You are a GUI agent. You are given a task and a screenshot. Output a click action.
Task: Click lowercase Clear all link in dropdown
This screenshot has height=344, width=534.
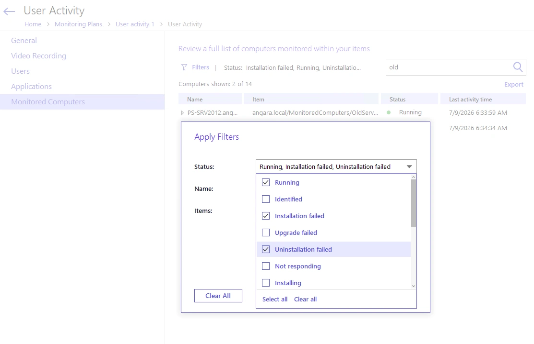[x=305, y=299]
